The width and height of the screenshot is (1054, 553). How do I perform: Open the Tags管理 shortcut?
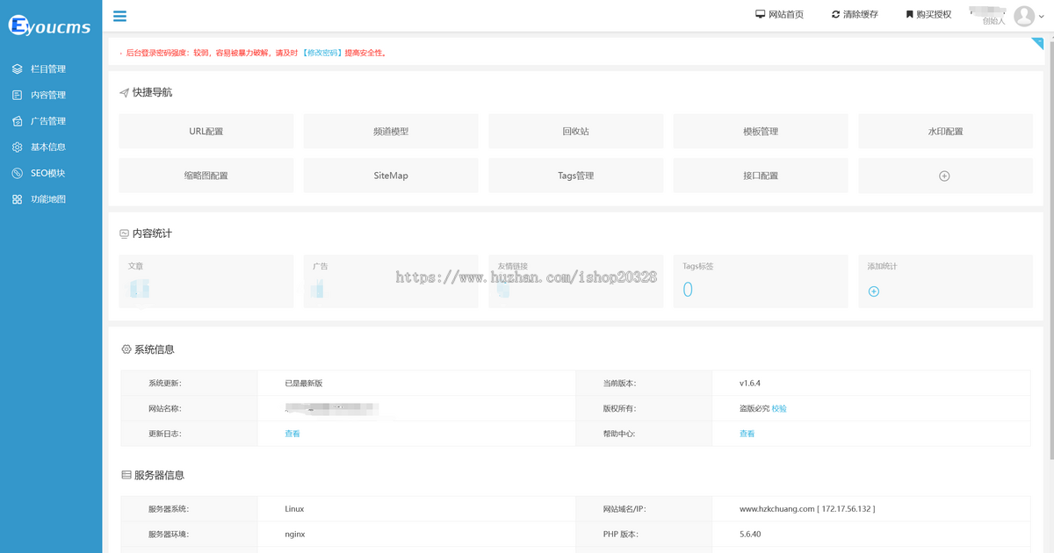pos(576,176)
